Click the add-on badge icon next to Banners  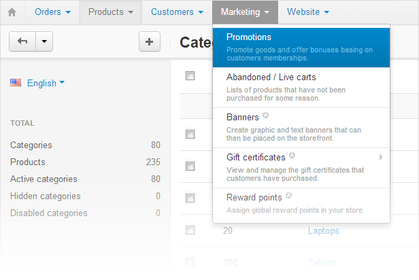[265, 116]
